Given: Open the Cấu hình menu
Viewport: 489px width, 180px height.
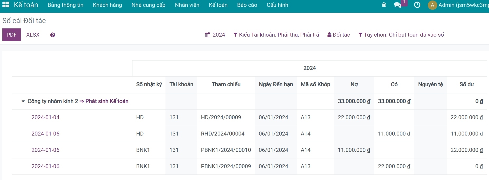Looking at the screenshot, I should click(x=277, y=5).
